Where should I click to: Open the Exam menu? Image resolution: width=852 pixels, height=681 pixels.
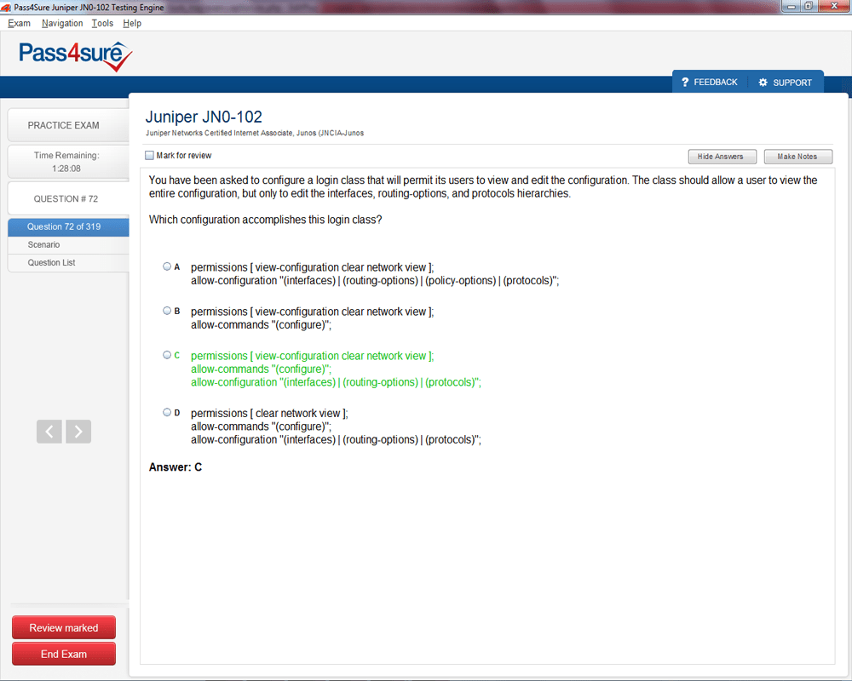tap(19, 23)
